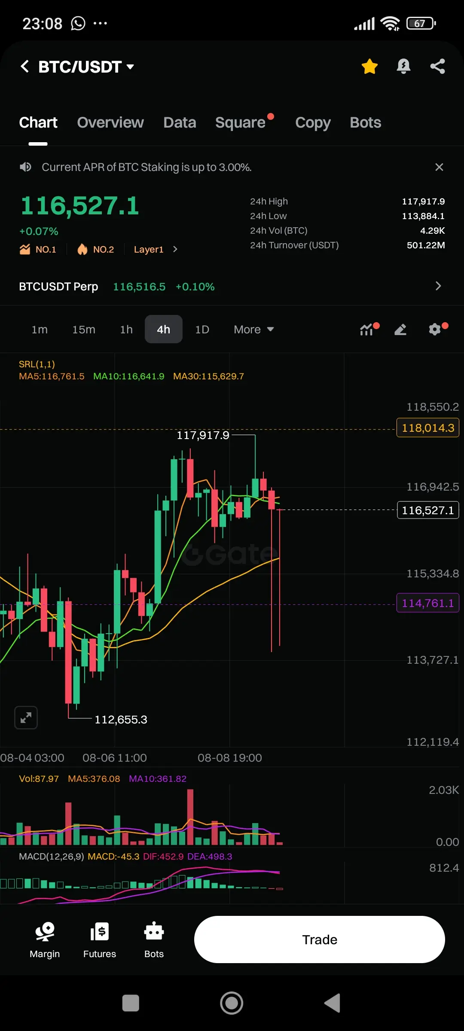Select the 1h timeframe
This screenshot has width=464, height=1031.
126,329
